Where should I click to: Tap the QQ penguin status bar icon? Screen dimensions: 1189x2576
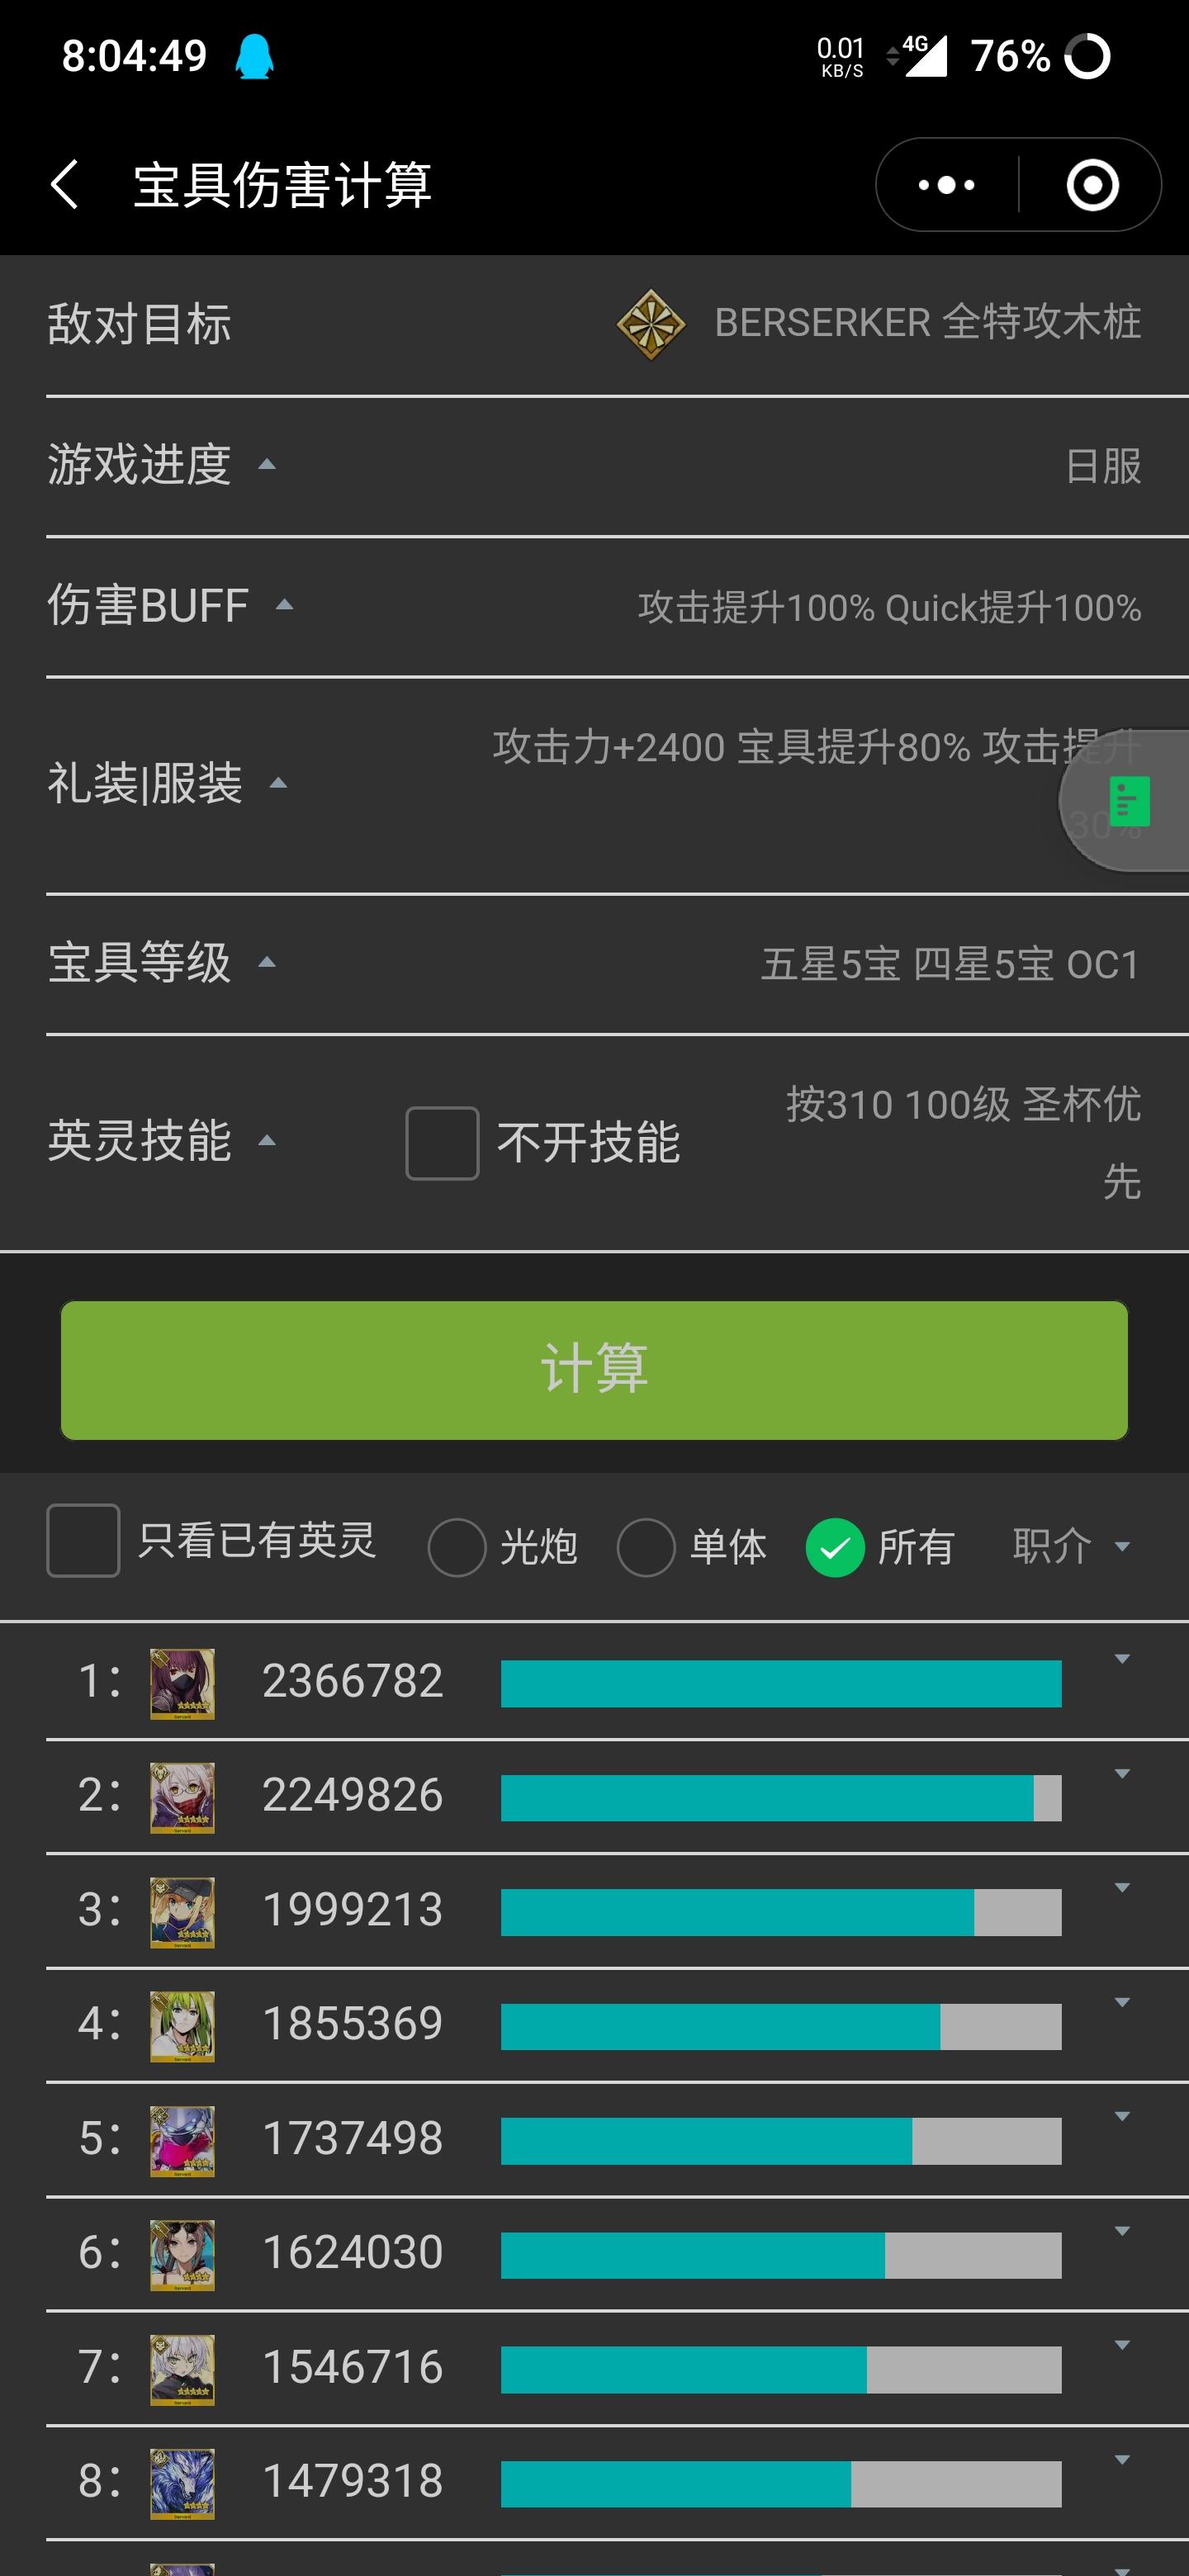254,56
